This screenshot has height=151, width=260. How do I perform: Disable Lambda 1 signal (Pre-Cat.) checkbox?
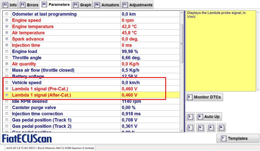7,89
